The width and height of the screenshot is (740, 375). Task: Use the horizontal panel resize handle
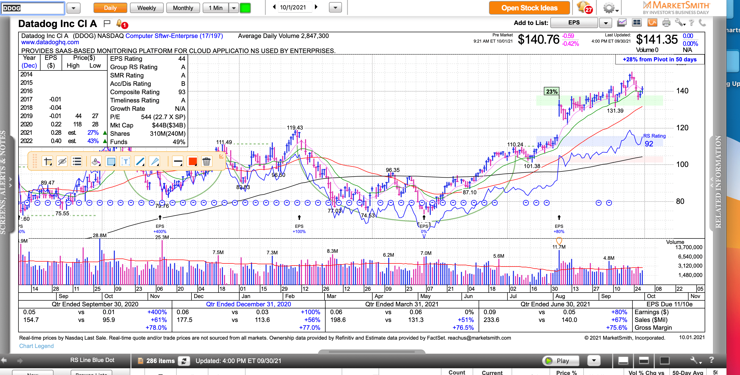(x=372, y=352)
